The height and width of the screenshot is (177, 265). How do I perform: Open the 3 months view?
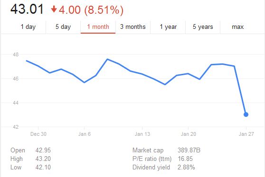point(133,27)
